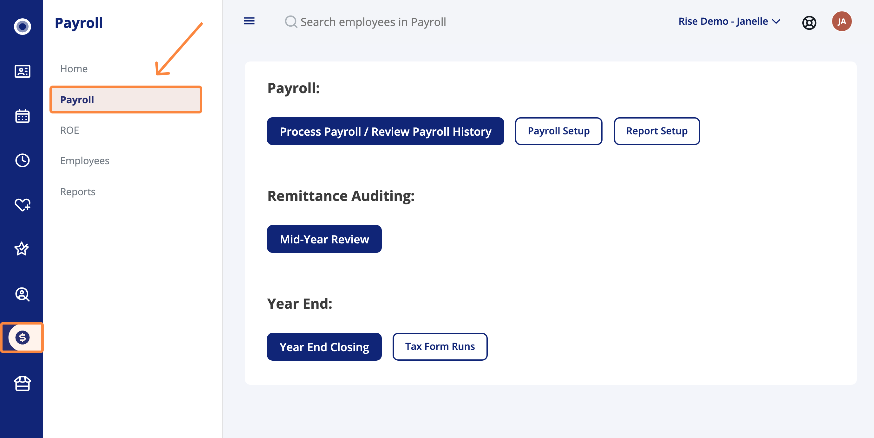This screenshot has height=438, width=874.
Task: Open the star performance icon
Action: (x=22, y=249)
